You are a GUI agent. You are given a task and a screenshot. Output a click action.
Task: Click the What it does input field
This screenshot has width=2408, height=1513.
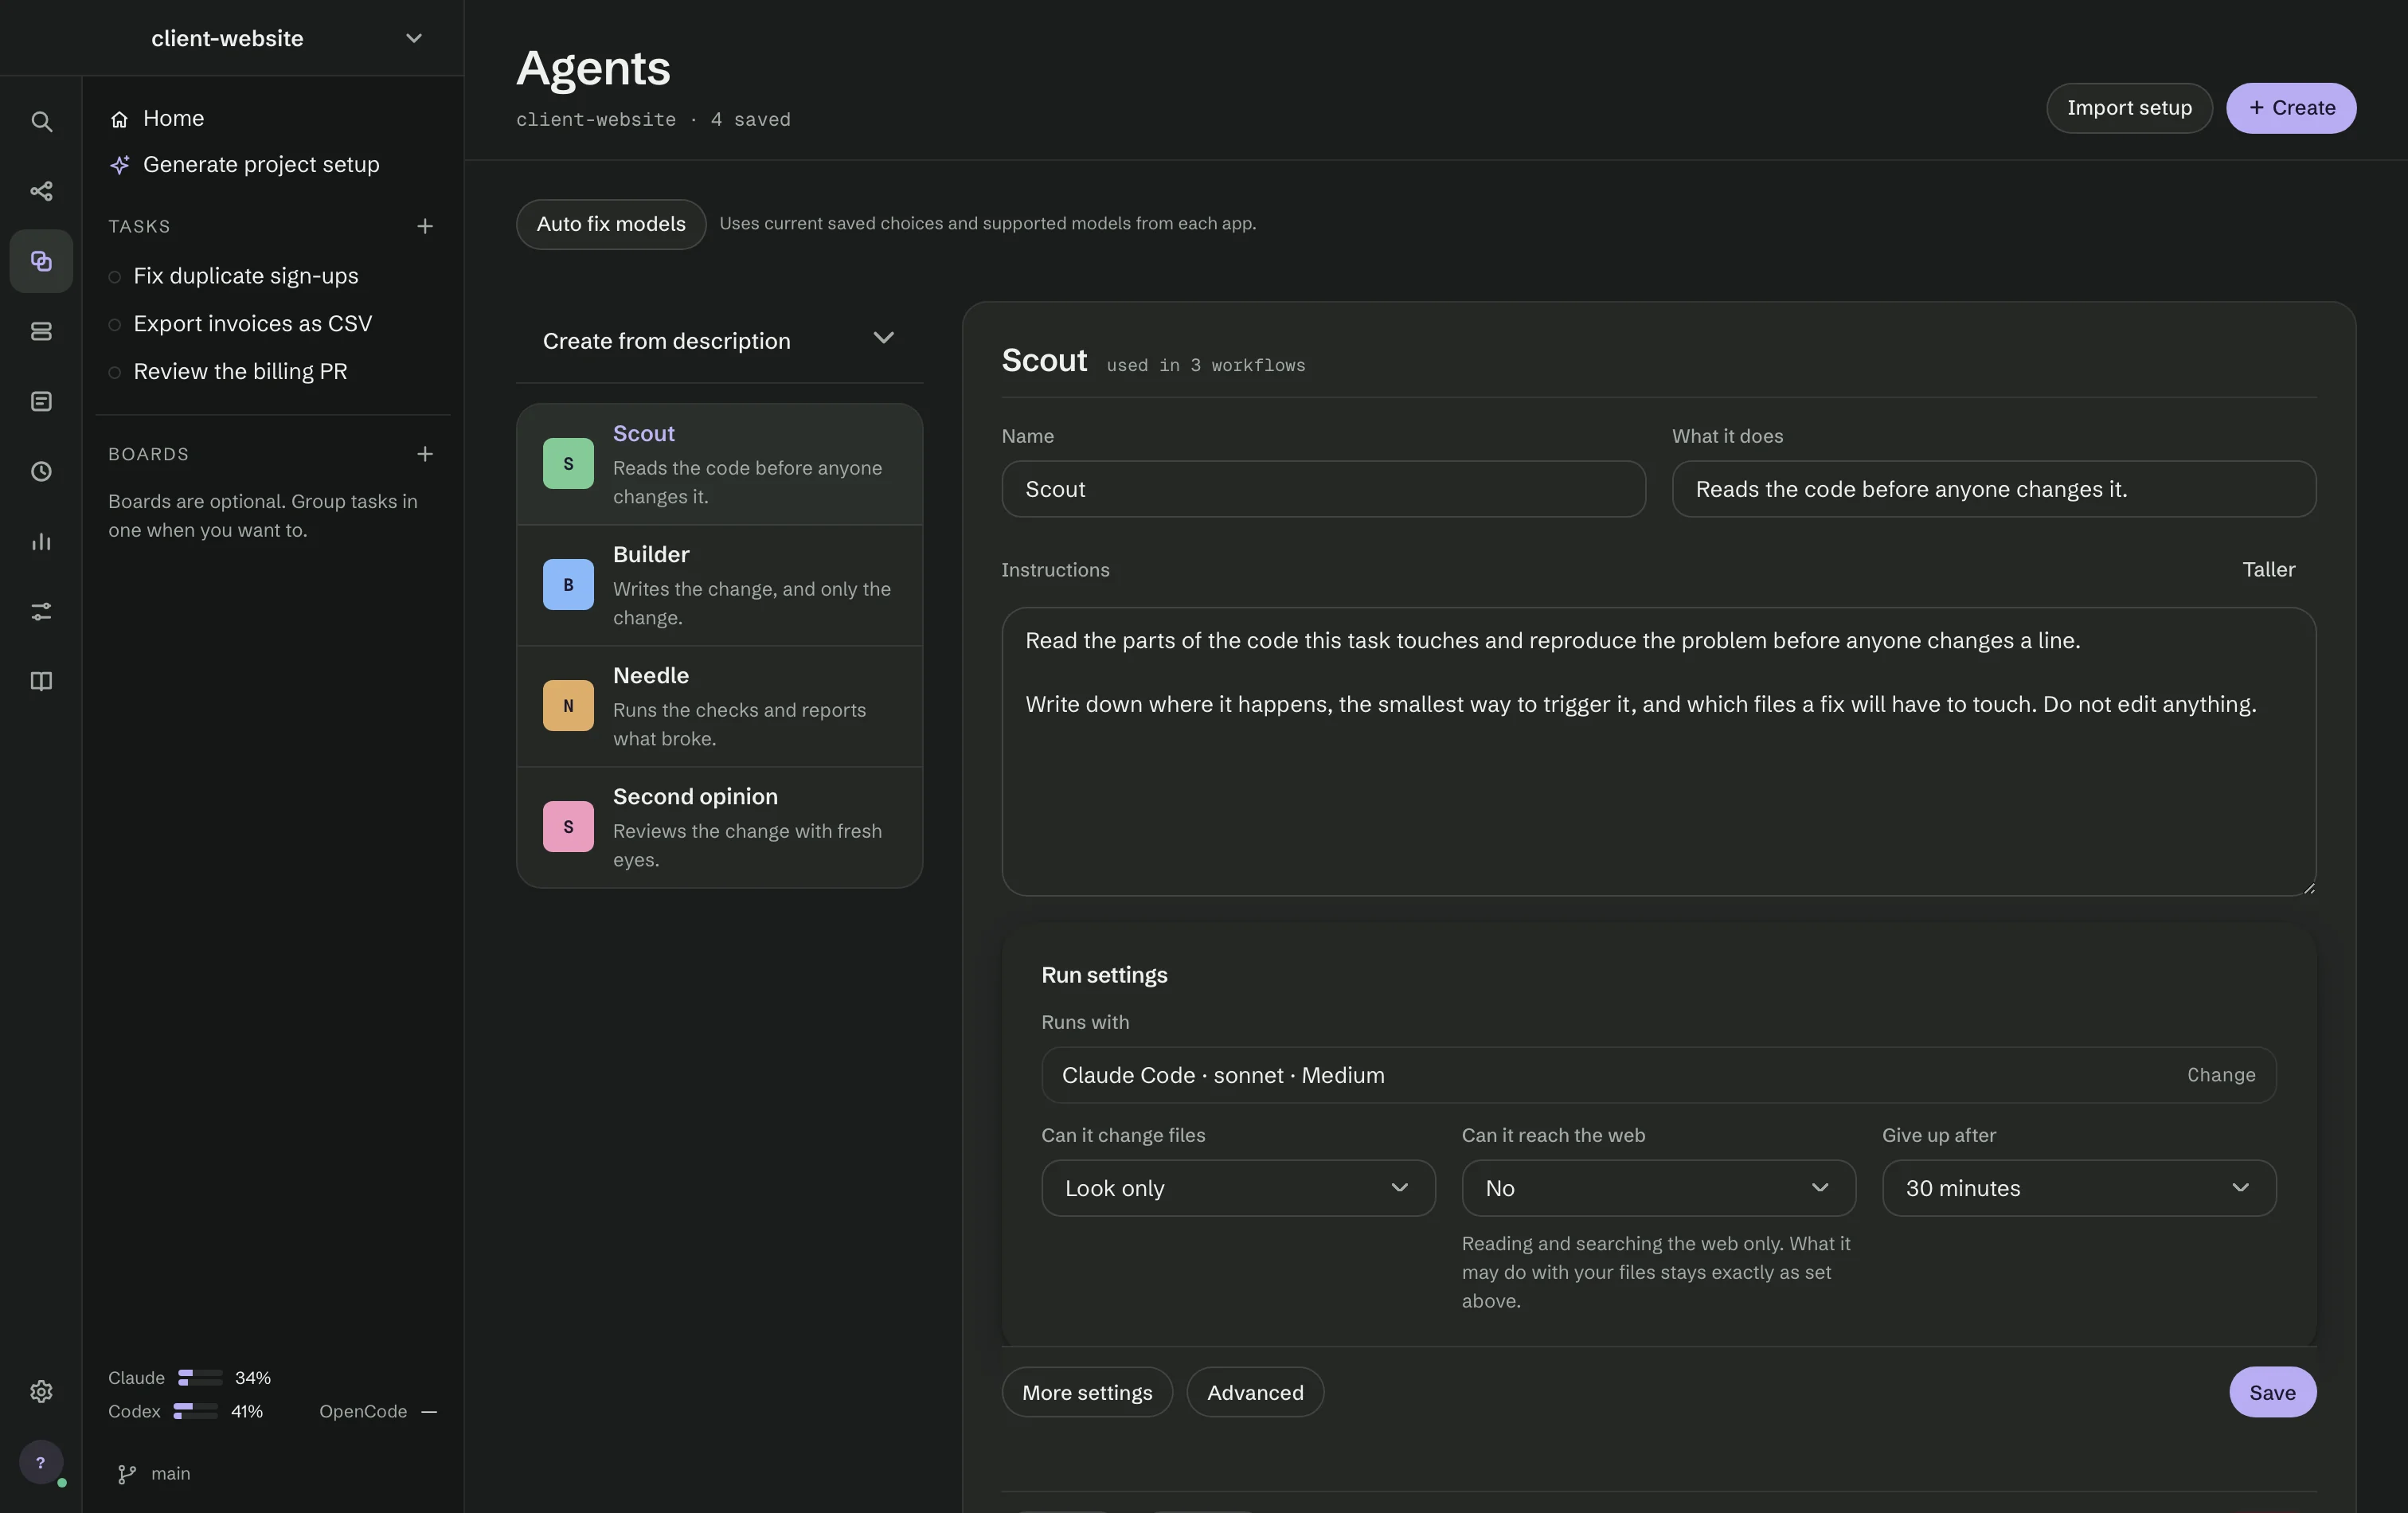(x=1993, y=489)
